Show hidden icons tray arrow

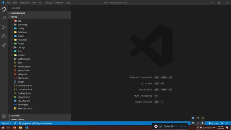[198, 127]
